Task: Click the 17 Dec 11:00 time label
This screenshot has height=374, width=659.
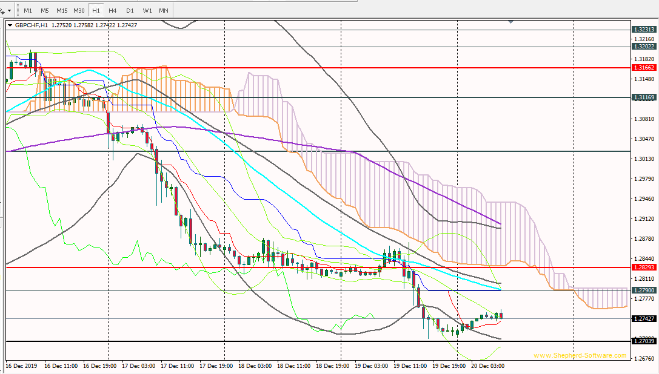Action: click(x=178, y=366)
